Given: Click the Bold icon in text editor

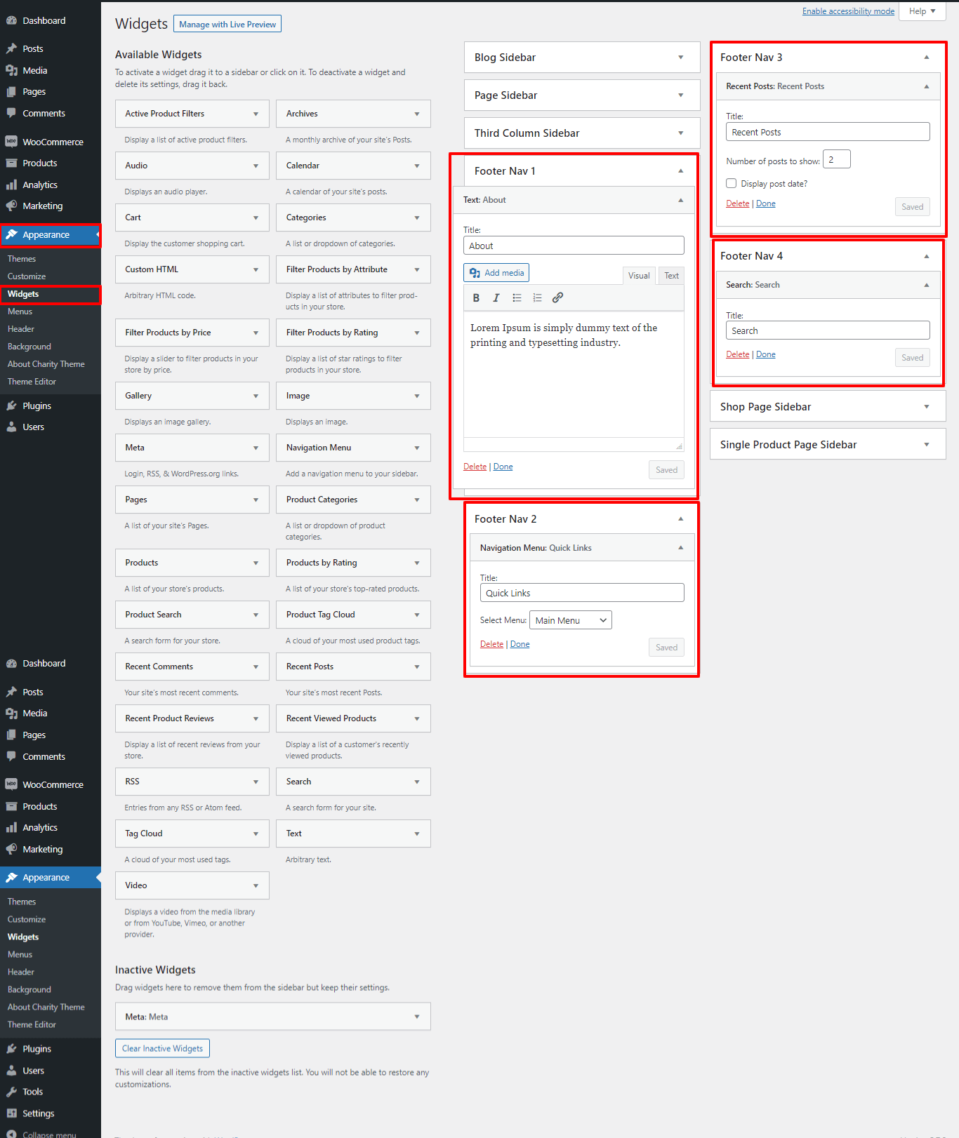Looking at the screenshot, I should (476, 298).
